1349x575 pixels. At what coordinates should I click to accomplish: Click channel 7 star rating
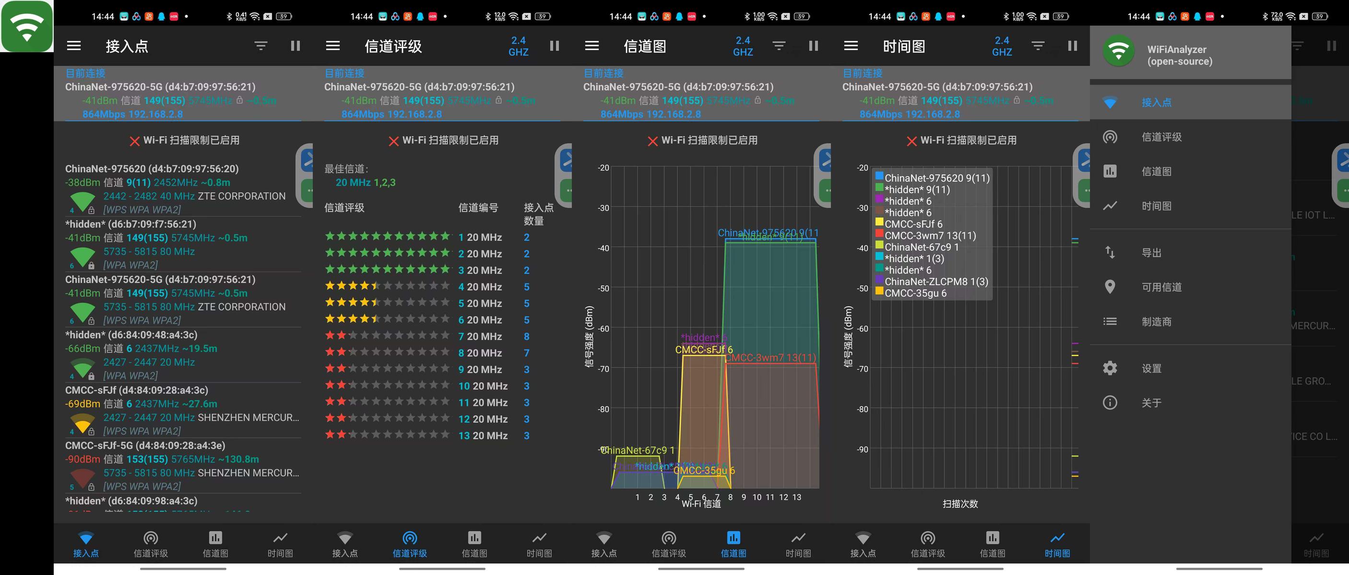[388, 335]
